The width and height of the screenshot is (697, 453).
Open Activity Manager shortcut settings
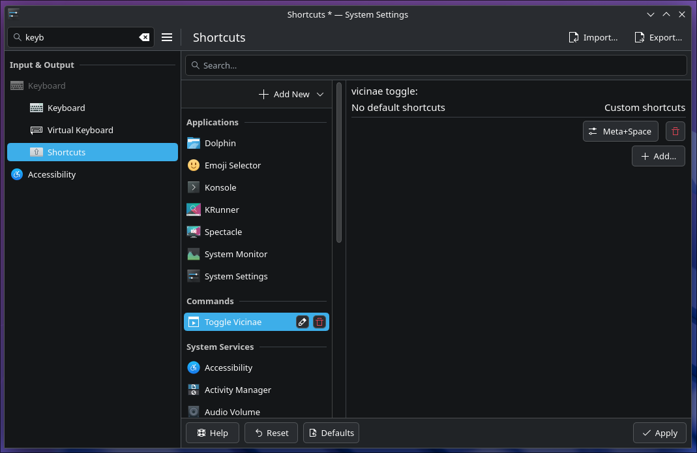coord(237,390)
